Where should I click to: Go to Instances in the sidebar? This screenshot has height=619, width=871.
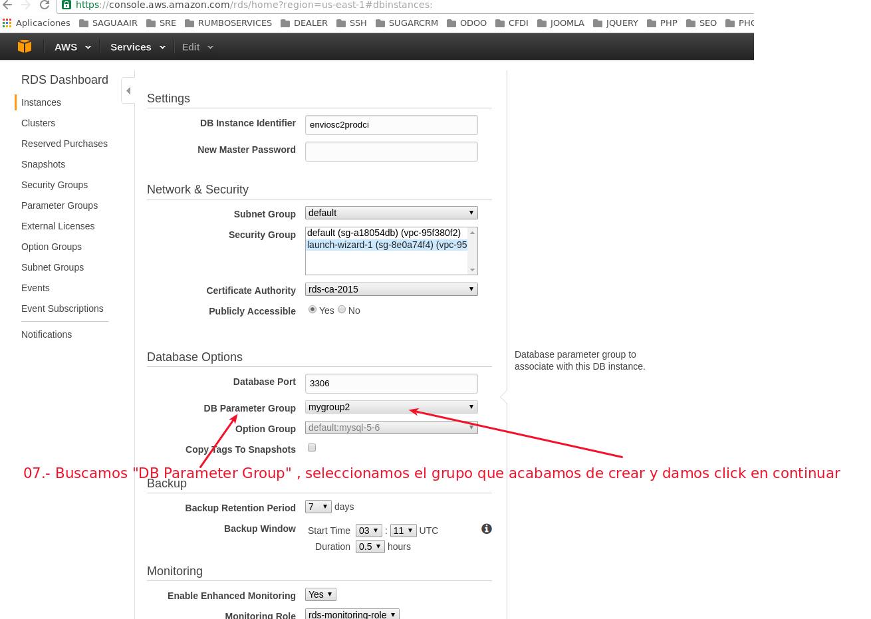click(41, 102)
